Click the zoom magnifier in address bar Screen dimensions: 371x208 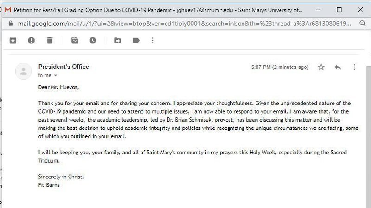(x=362, y=23)
